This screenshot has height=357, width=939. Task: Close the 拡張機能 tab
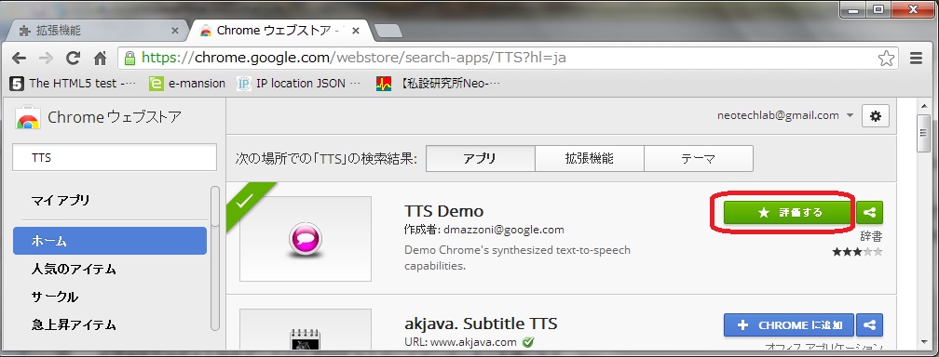tap(175, 31)
